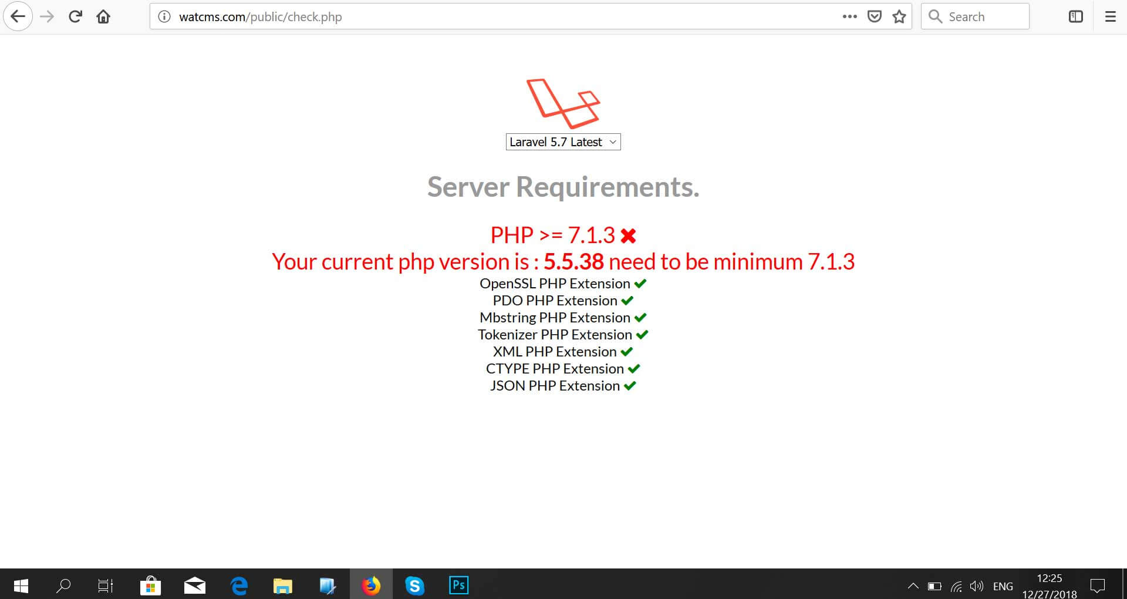Go back to the previous page
Image resolution: width=1127 pixels, height=599 pixels.
click(18, 16)
